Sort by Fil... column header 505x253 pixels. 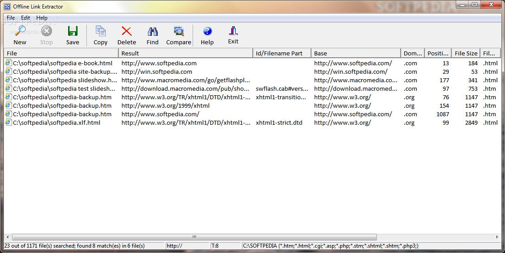(x=490, y=53)
